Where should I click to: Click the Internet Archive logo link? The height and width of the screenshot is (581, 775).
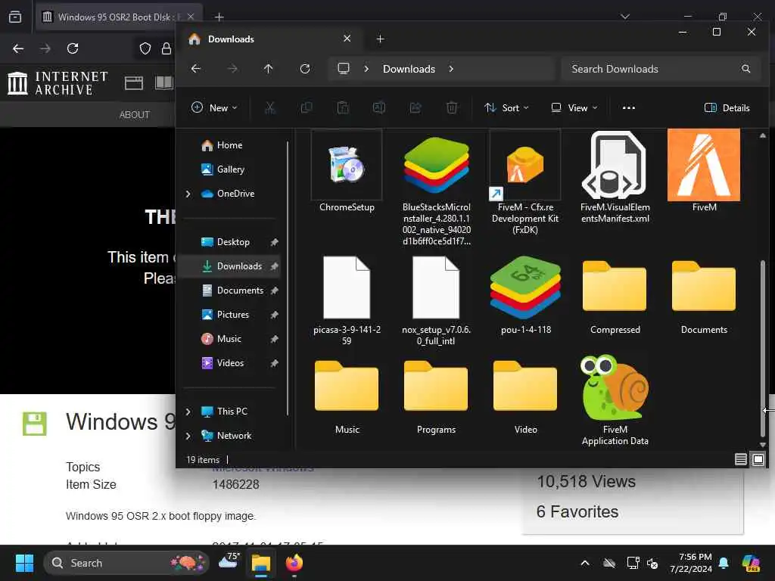(58, 83)
